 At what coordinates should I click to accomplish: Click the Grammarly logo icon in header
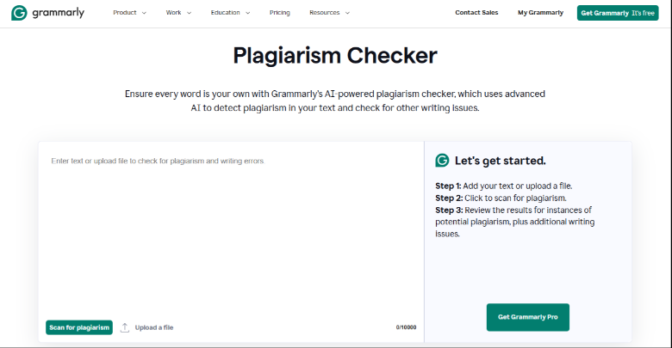[x=19, y=13]
